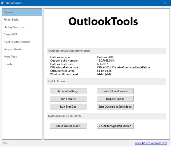171x147 pixels.
Task: Click the Windows Bitness Level label
Action: point(64,74)
